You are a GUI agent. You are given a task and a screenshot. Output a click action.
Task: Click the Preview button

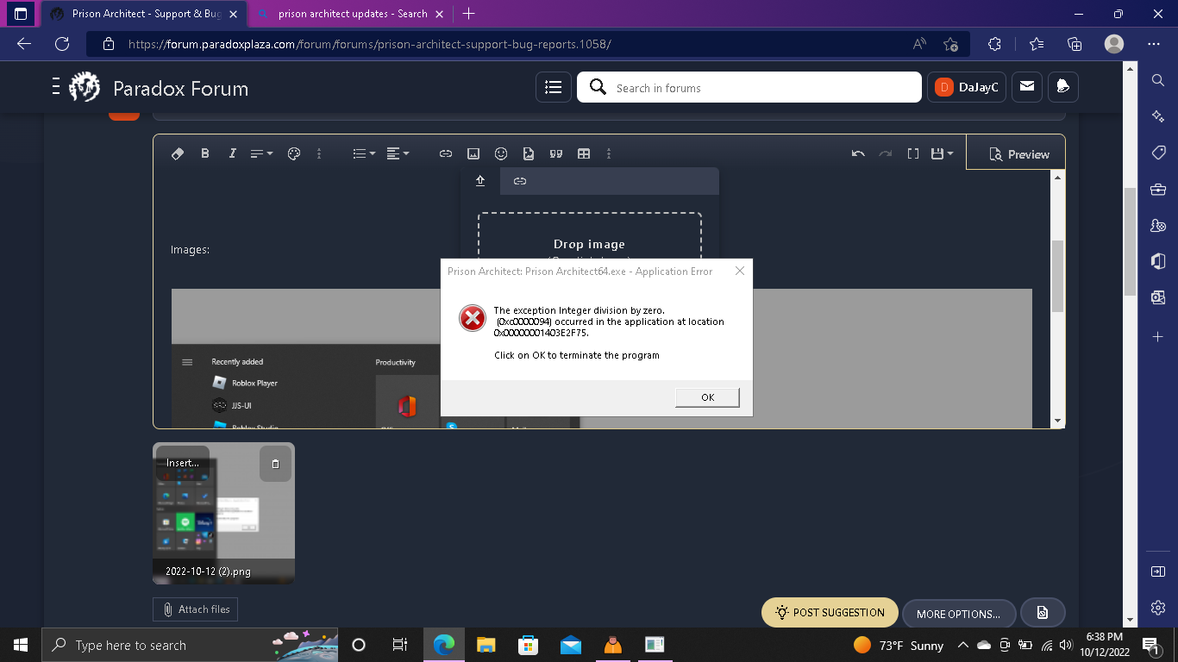[x=1016, y=153]
